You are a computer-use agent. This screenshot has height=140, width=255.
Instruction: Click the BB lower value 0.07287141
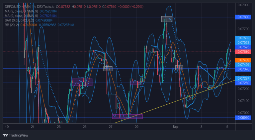(x=66, y=25)
